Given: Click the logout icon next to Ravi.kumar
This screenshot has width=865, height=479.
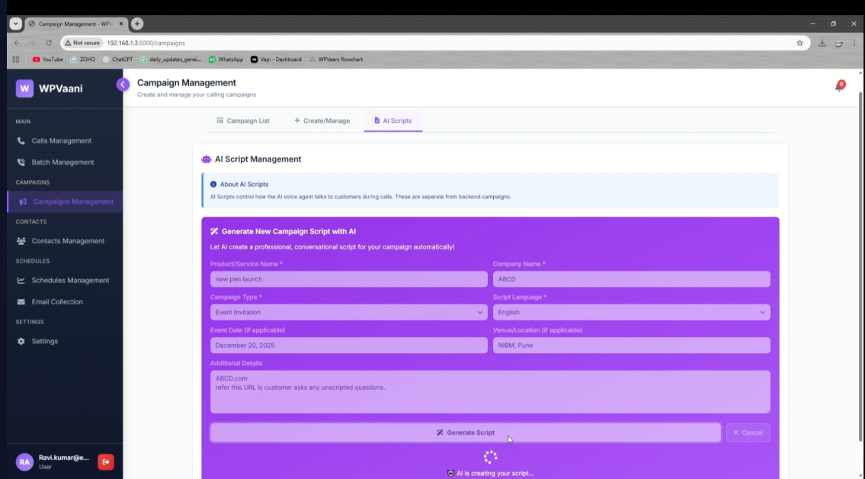Looking at the screenshot, I should point(105,461).
